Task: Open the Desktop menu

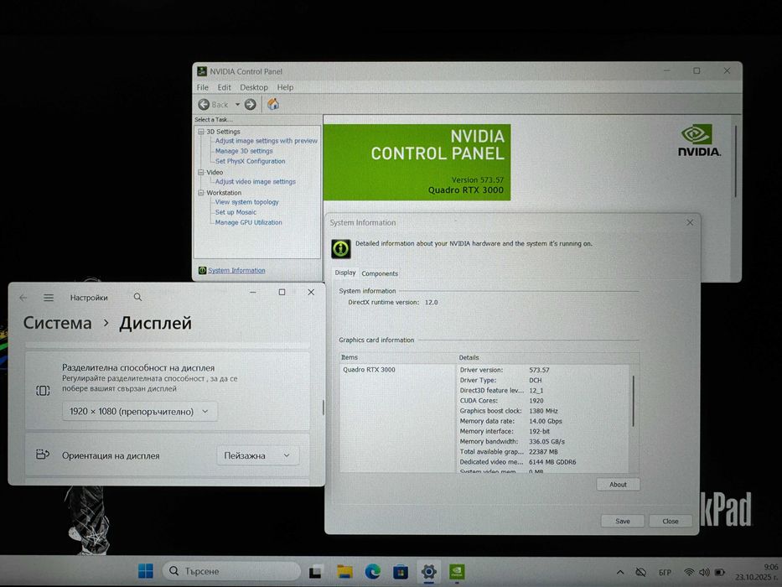Action: tap(254, 87)
